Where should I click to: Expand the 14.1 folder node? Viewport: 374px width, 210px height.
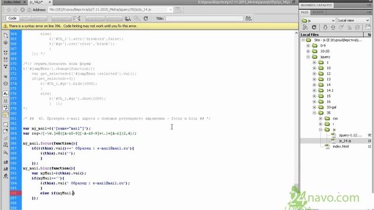[x=314, y=90]
